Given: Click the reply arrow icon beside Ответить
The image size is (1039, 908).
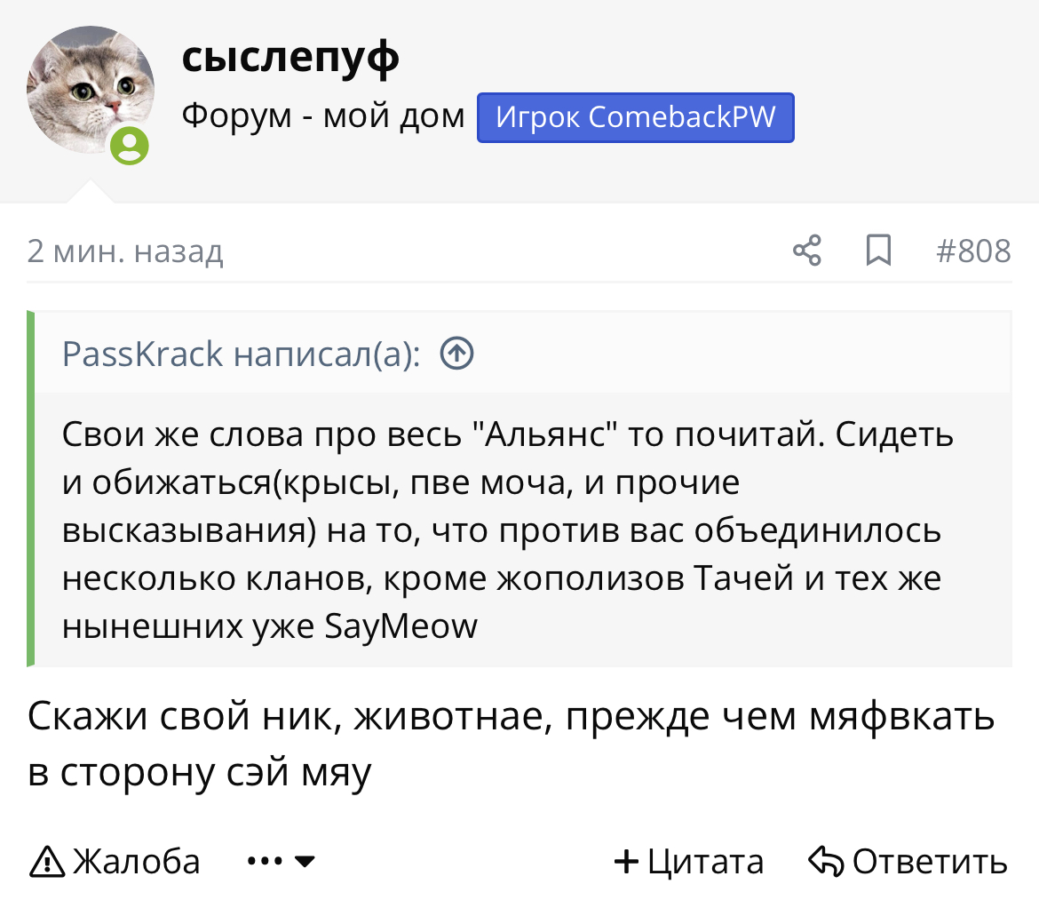Looking at the screenshot, I should coord(826,862).
